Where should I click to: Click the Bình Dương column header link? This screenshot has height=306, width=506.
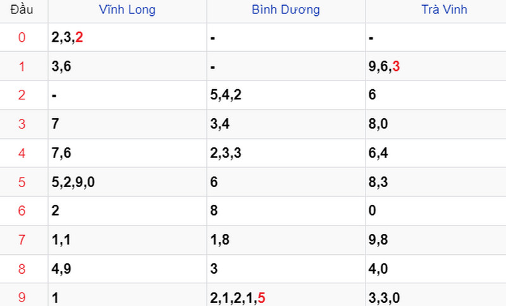pyautogui.click(x=286, y=9)
